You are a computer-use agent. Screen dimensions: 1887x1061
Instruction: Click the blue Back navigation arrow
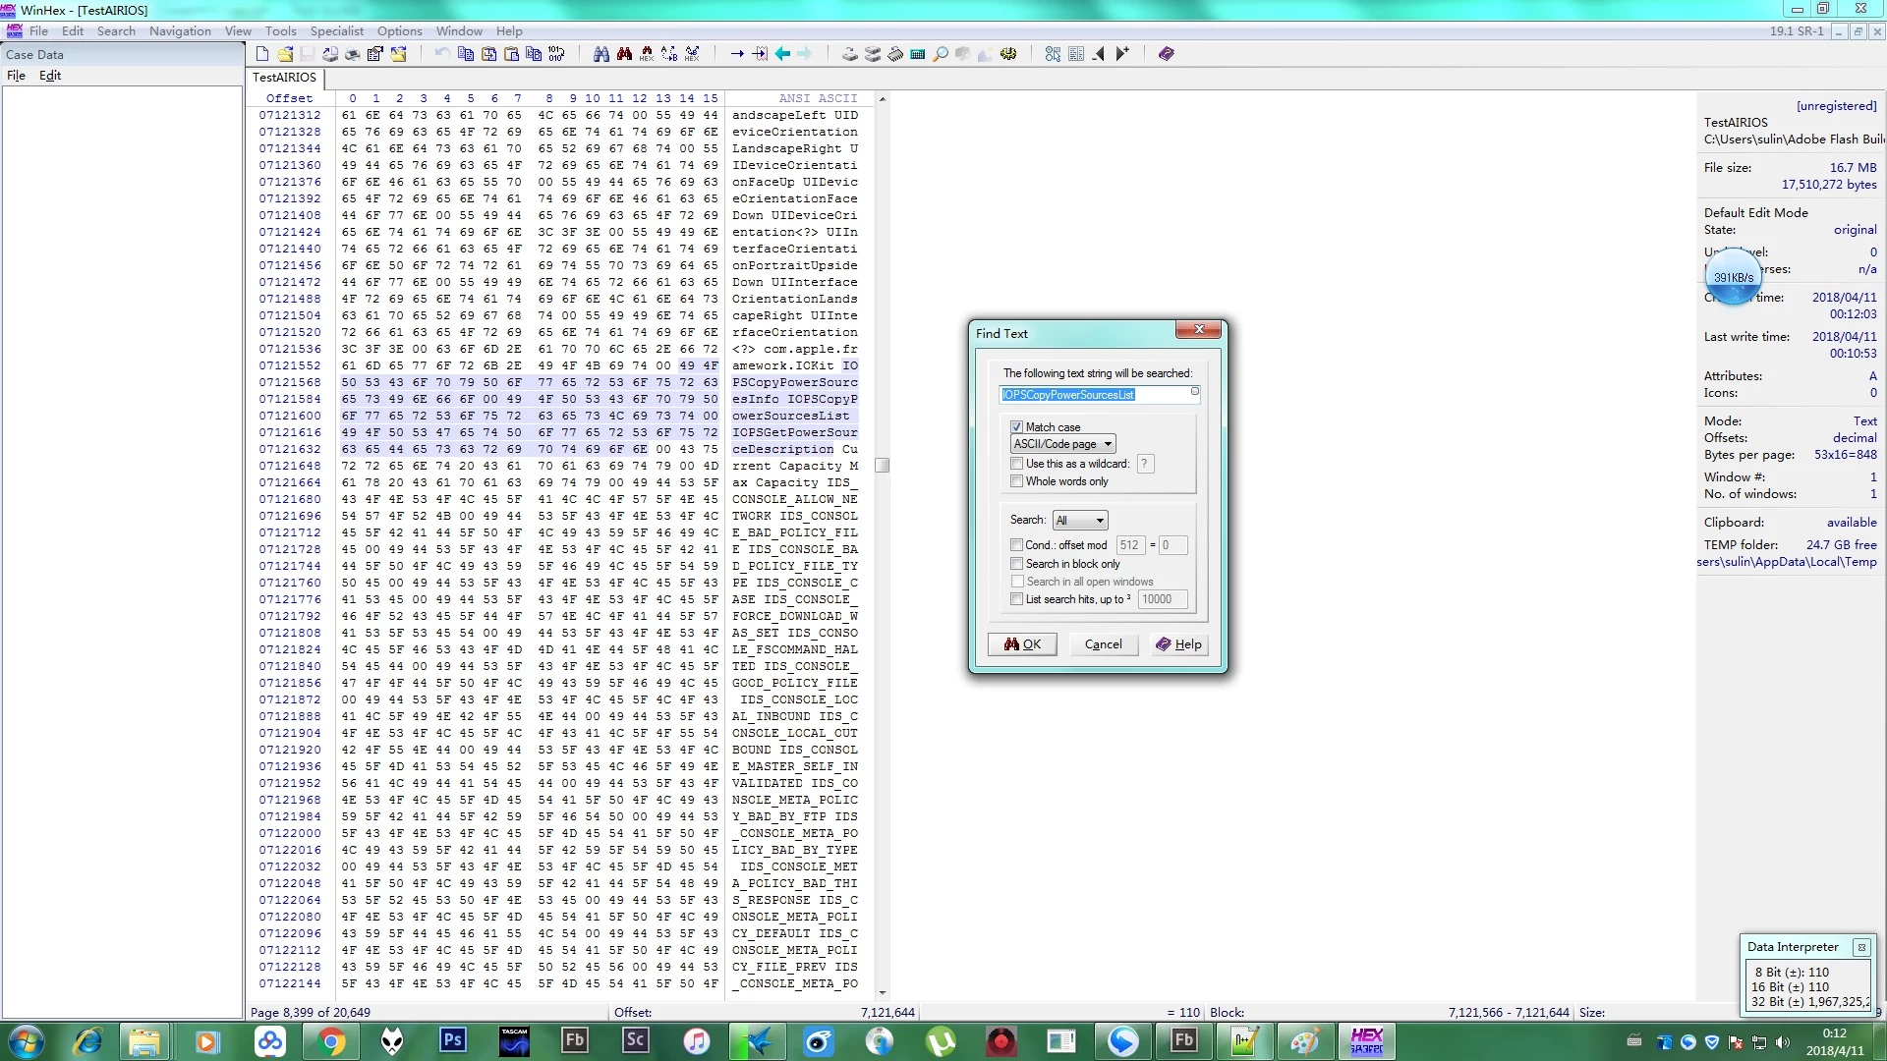click(x=782, y=54)
